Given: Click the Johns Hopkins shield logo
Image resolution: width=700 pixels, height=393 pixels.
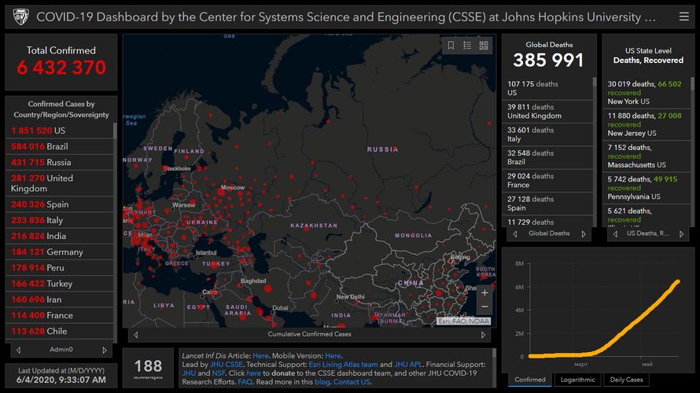Looking at the screenshot, I should pyautogui.click(x=20, y=17).
